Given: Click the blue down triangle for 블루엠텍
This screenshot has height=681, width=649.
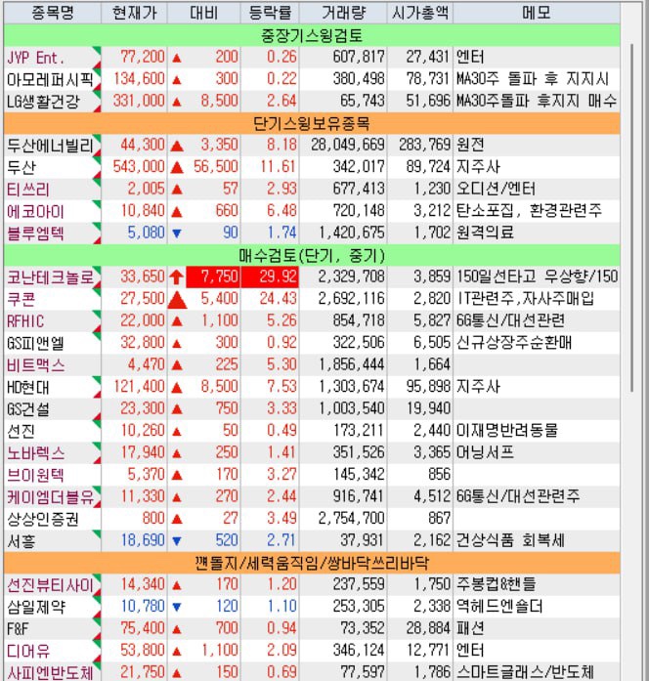Looking at the screenshot, I should [176, 234].
